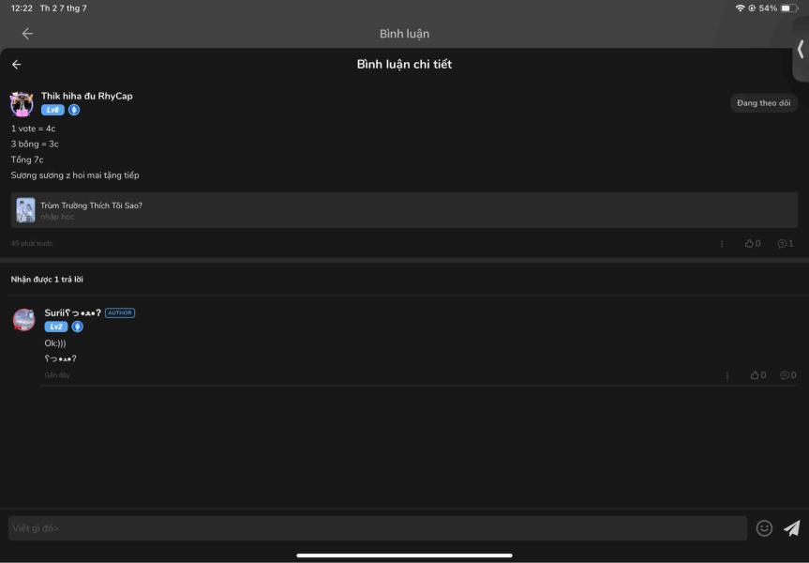Open more options on Surii's reply
The width and height of the screenshot is (809, 563).
coord(727,375)
